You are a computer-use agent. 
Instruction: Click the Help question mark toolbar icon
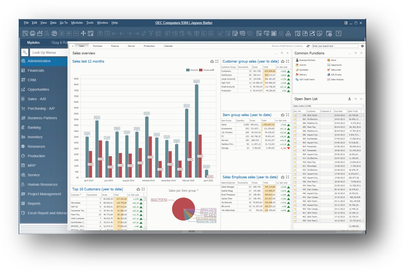click(x=338, y=33)
